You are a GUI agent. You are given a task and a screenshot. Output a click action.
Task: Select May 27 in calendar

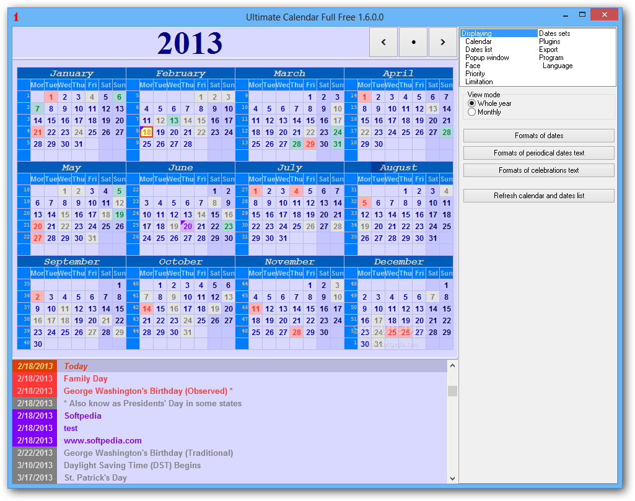[38, 238]
